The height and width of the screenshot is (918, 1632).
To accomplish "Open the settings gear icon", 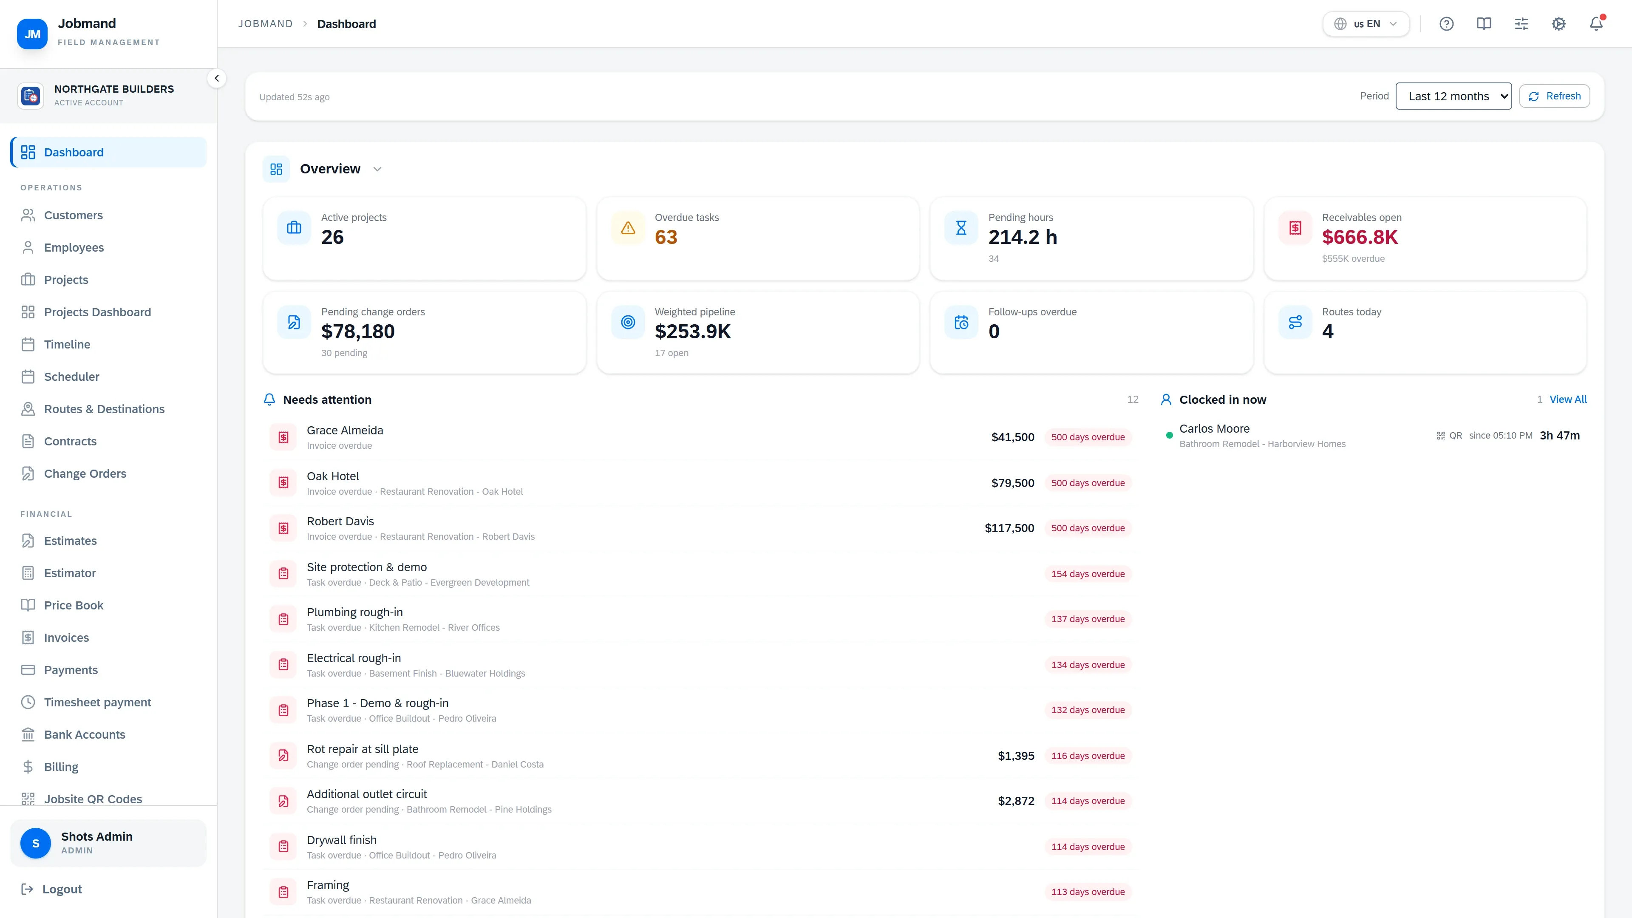I will pyautogui.click(x=1558, y=24).
